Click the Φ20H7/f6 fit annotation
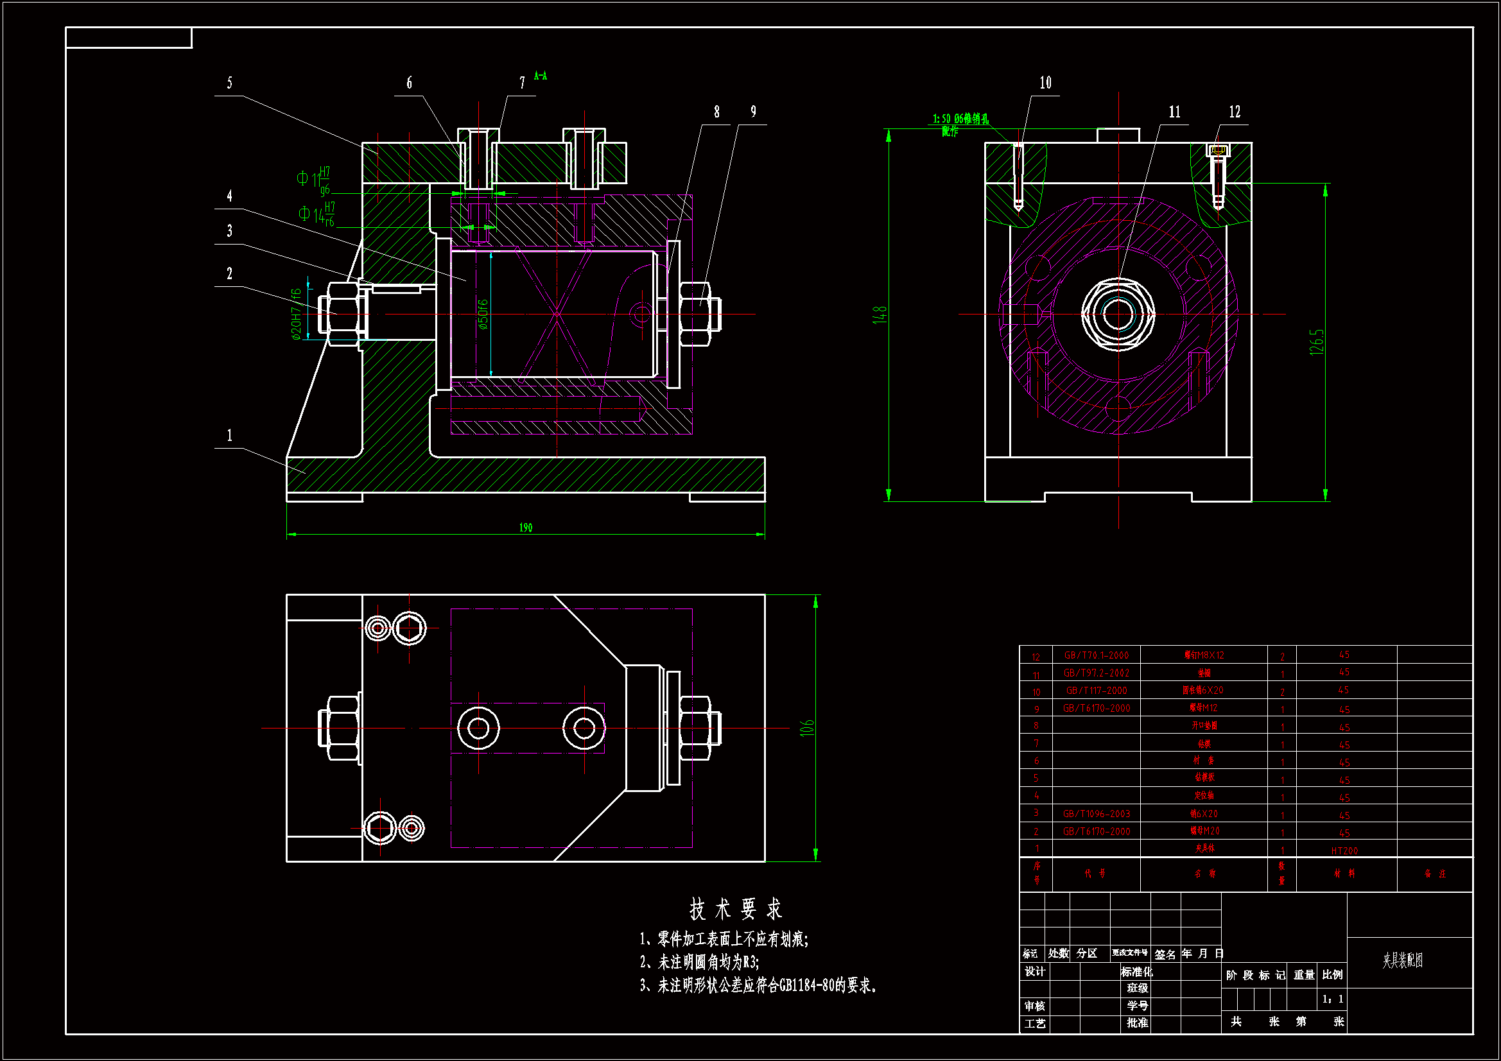 [296, 315]
